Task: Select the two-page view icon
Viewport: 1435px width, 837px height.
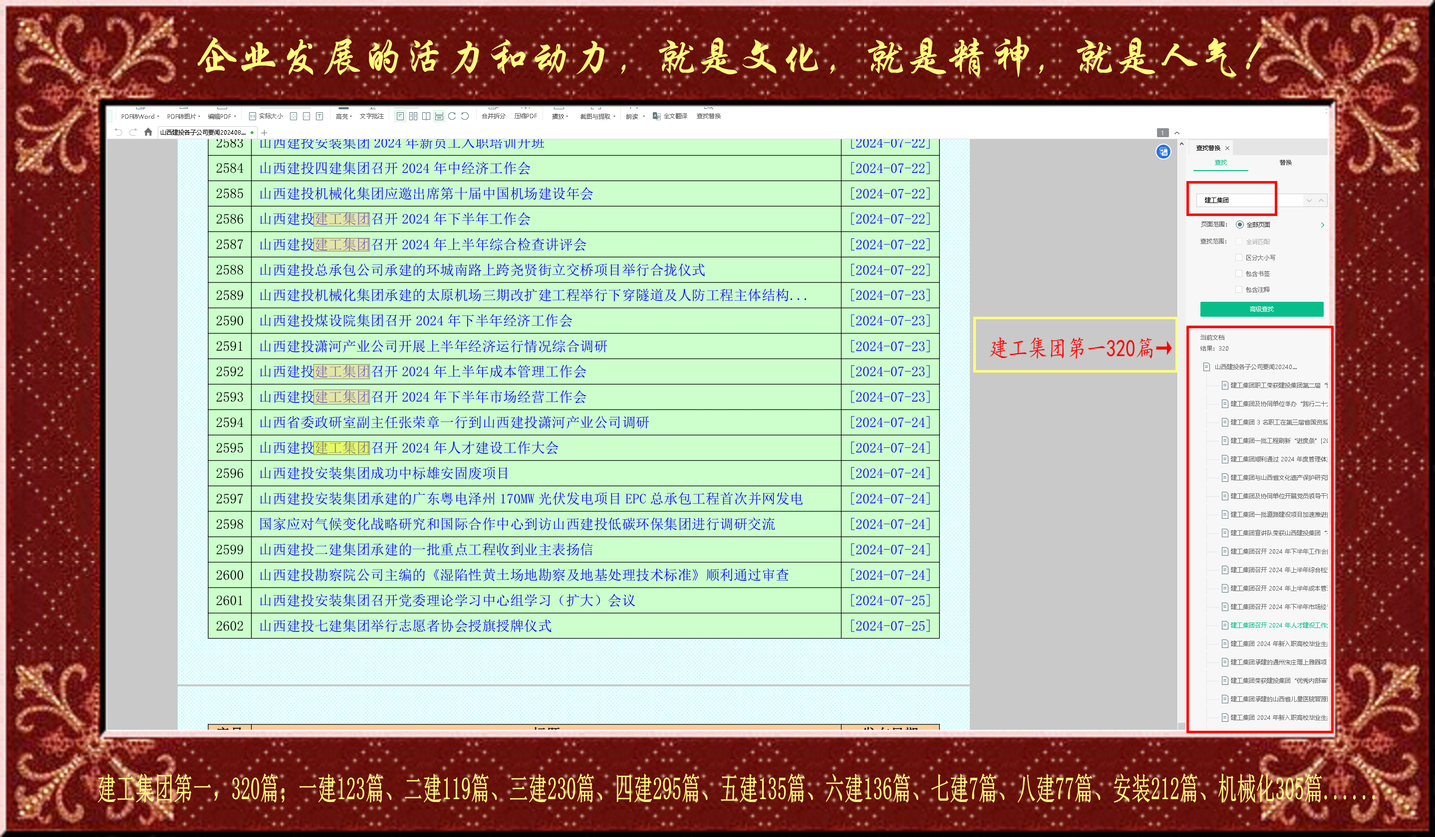Action: click(x=413, y=116)
